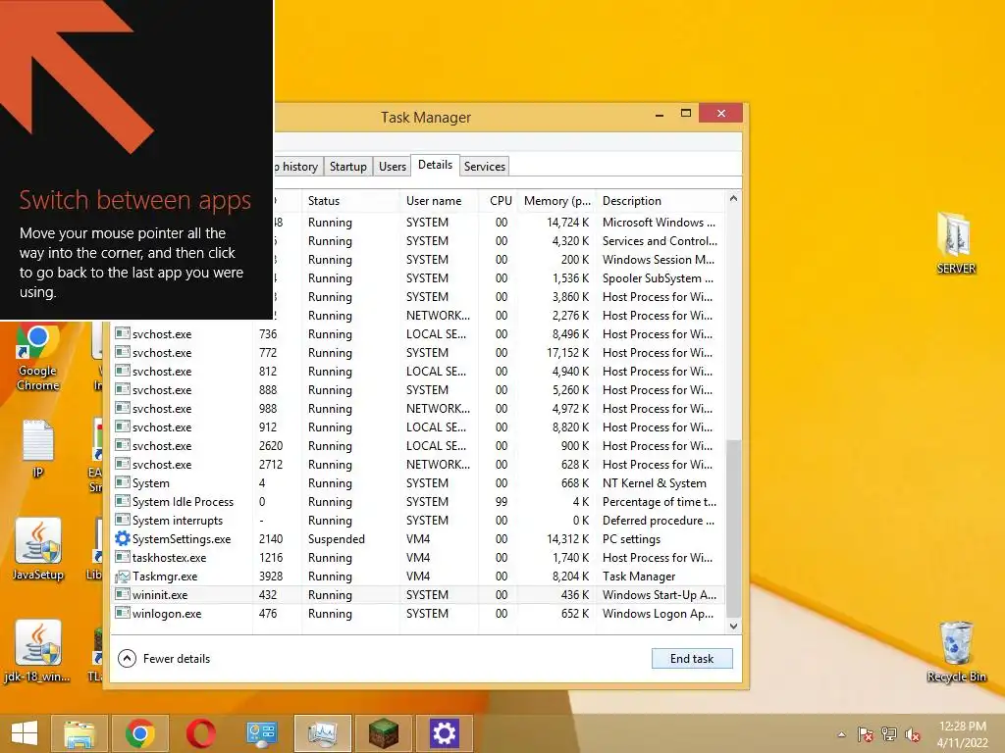
Task: Switch to the Services tab
Action: click(485, 167)
